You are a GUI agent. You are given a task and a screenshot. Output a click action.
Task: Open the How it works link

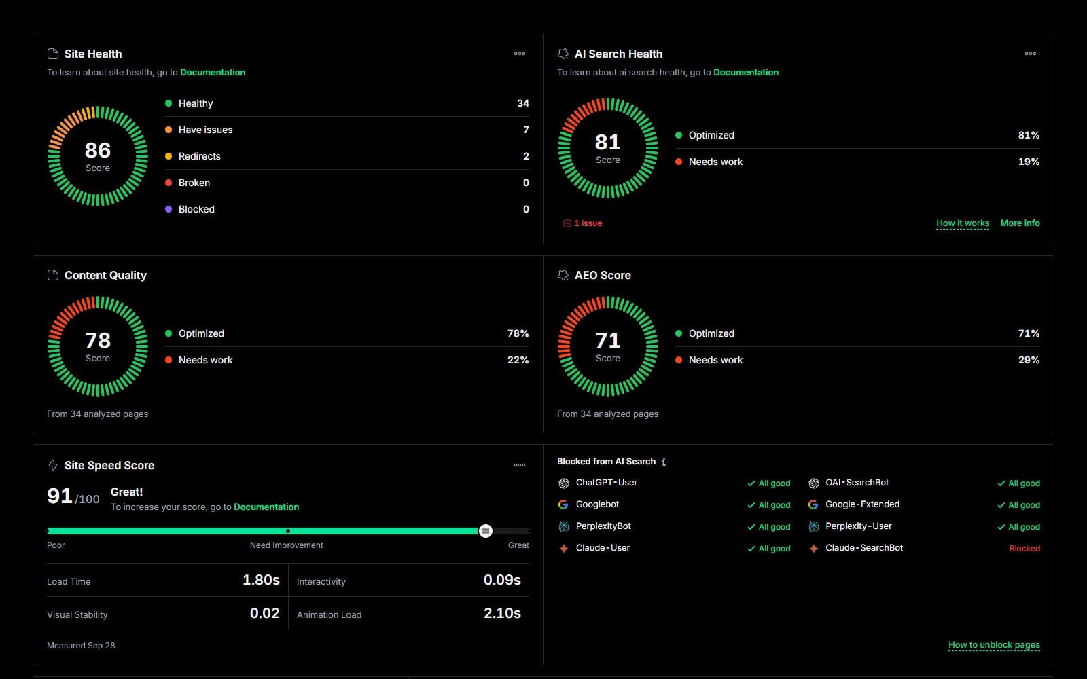click(963, 223)
